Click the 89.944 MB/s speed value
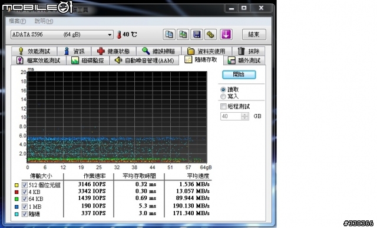Screen dimensions: 377x228 (x=193, y=198)
